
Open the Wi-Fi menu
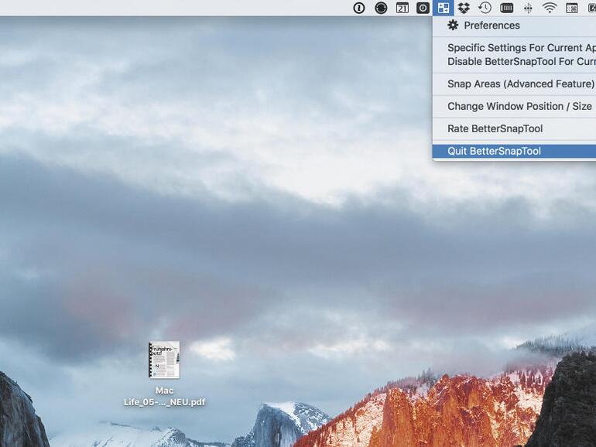[x=550, y=8]
